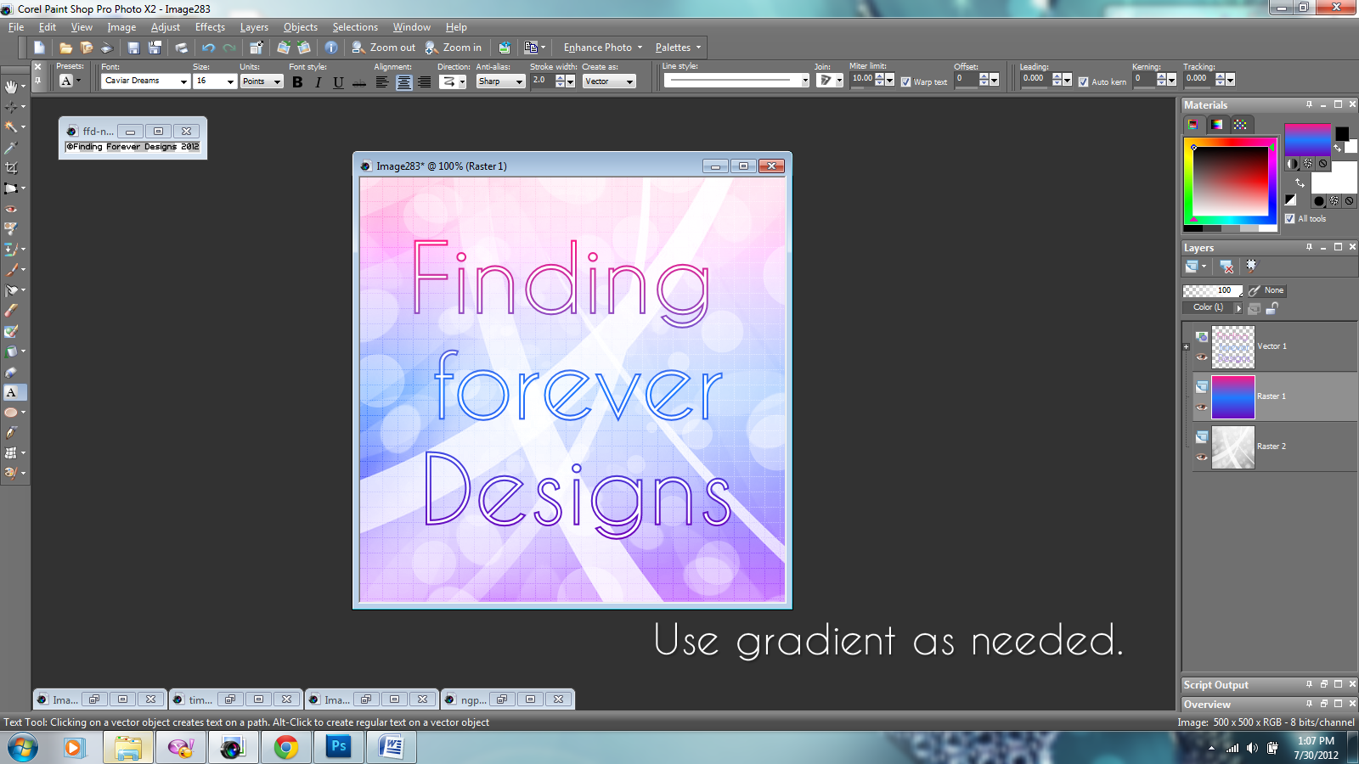The image size is (1359, 764).
Task: Pick a color from the rainbow color picker
Action: click(1229, 183)
